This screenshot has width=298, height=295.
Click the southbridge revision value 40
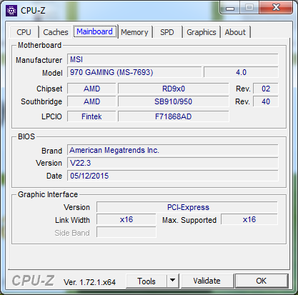266,101
